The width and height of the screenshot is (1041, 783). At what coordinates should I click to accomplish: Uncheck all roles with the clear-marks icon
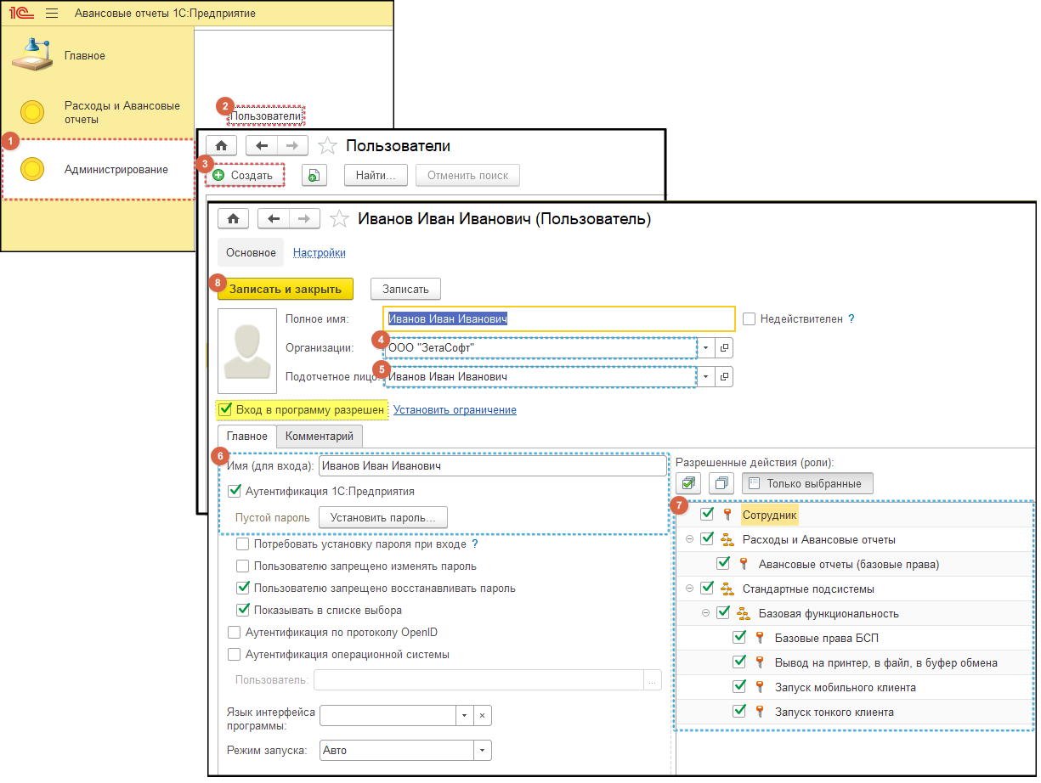pos(722,483)
